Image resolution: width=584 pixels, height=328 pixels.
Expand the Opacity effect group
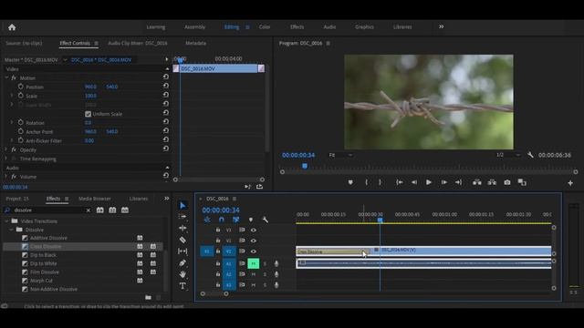point(6,149)
